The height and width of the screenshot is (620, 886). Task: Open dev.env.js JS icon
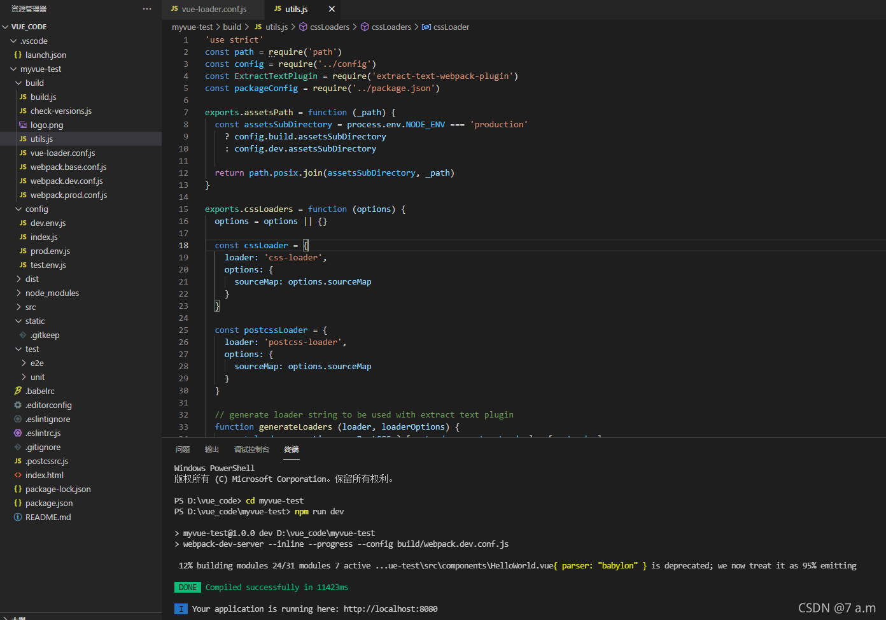23,223
